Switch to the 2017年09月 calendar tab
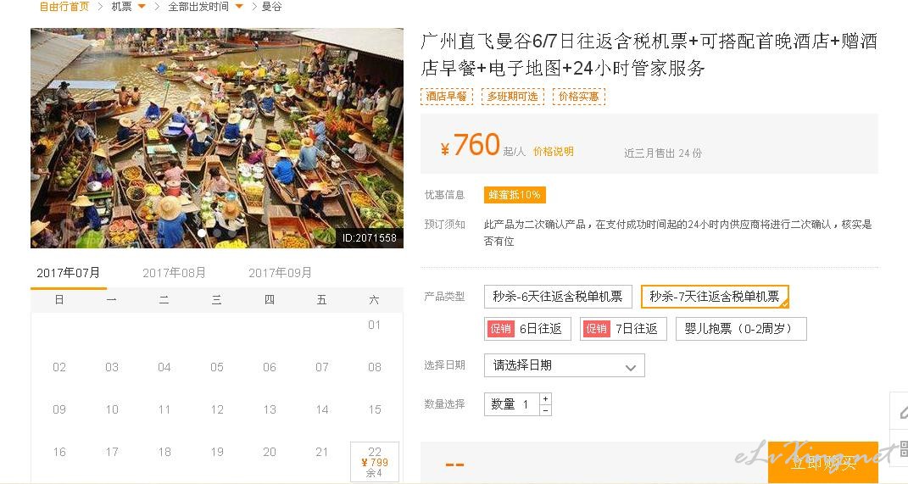The height and width of the screenshot is (484, 908). pyautogui.click(x=280, y=273)
